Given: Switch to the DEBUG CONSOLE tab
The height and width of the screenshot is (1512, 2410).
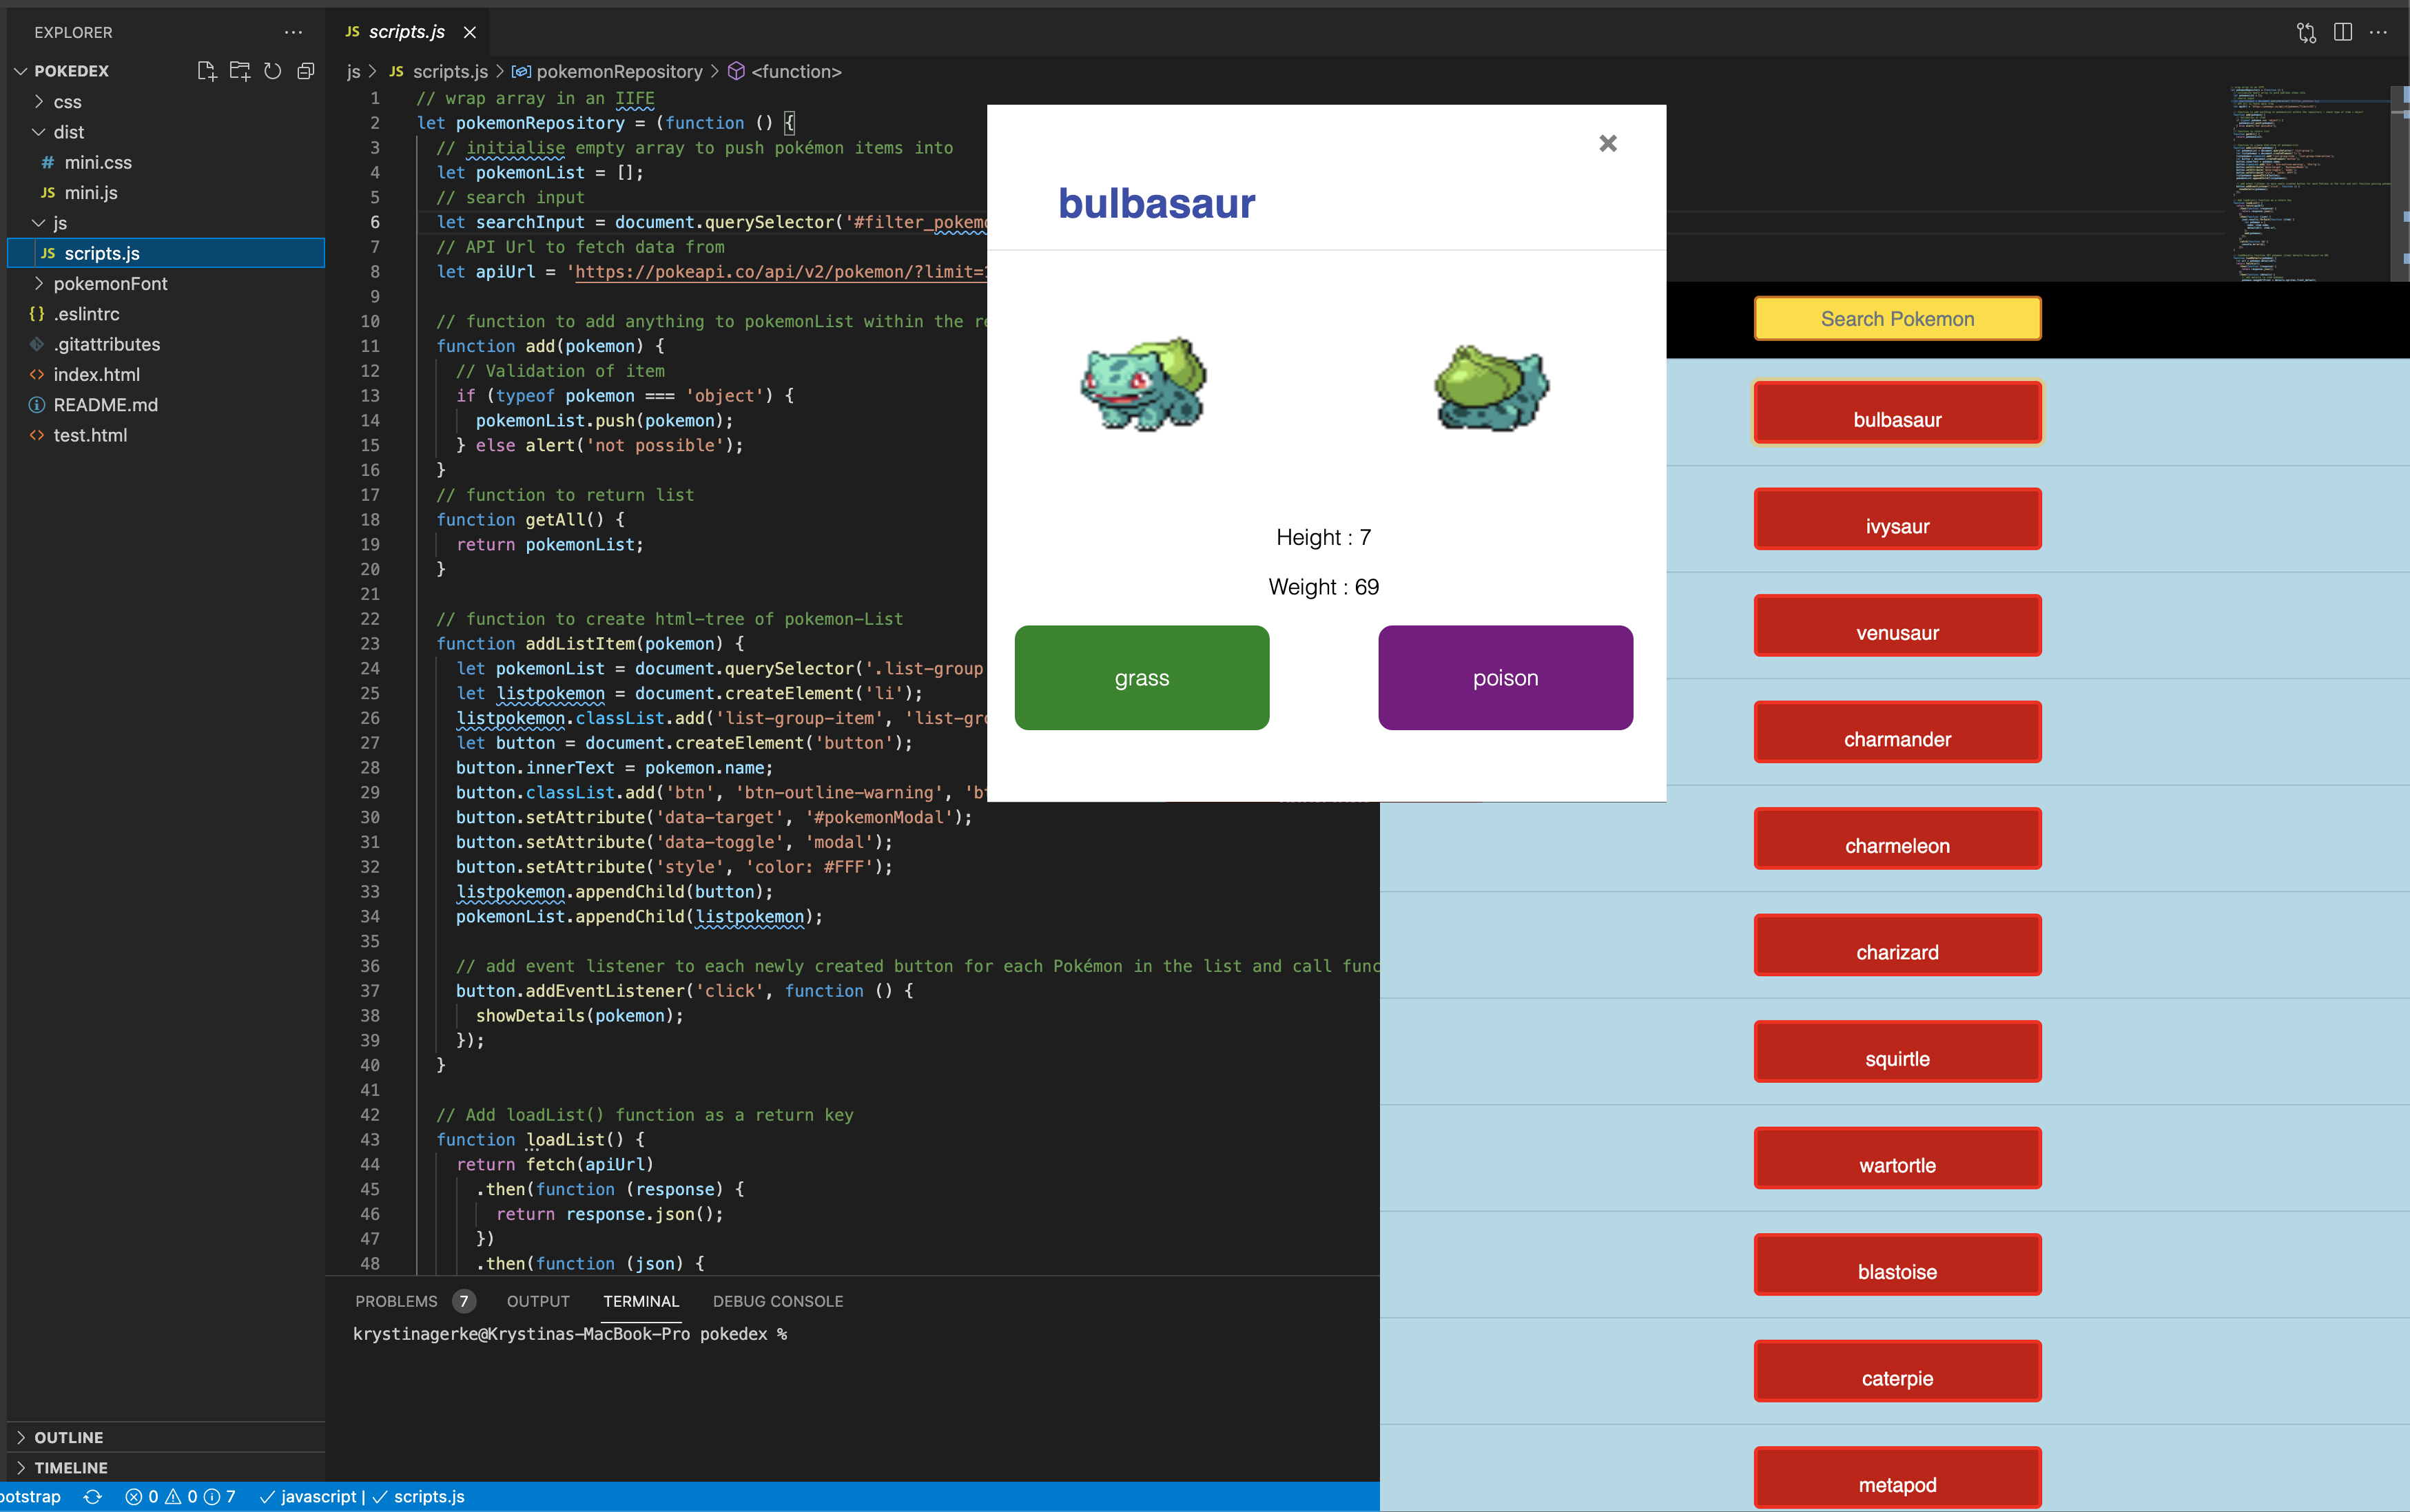Looking at the screenshot, I should coord(778,1301).
